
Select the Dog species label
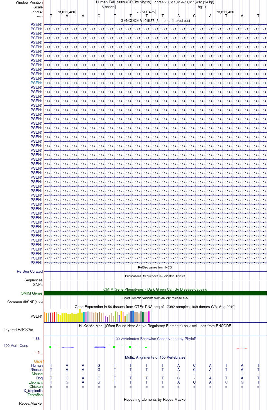[39, 378]
